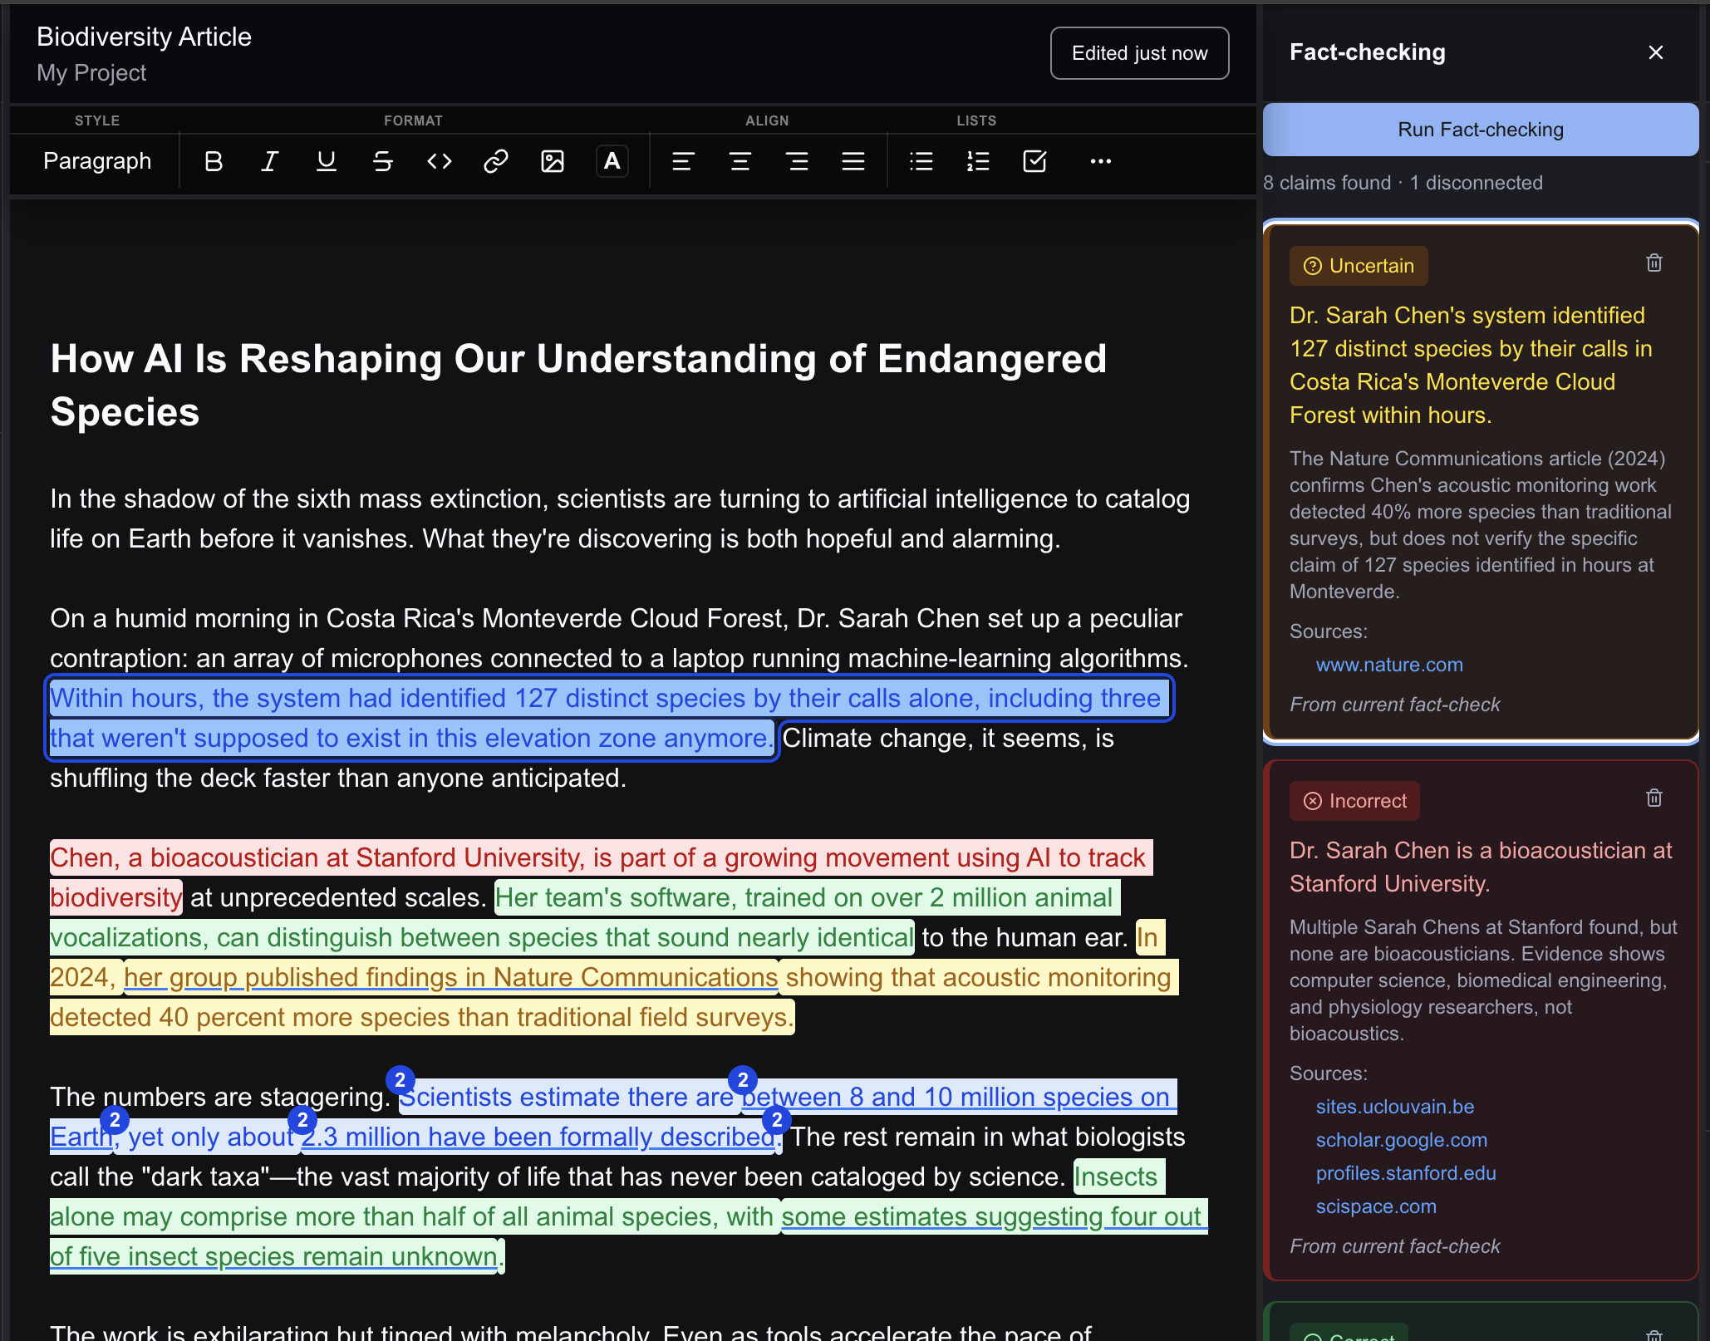Click Run Fact-checking button

pyautogui.click(x=1480, y=130)
